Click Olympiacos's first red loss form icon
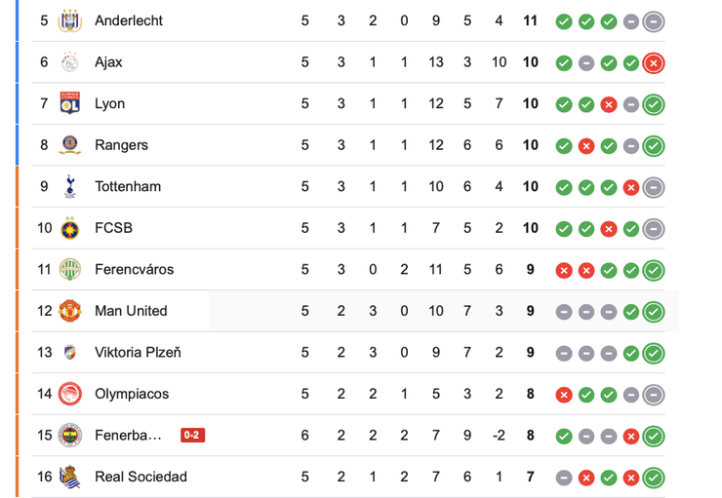The width and height of the screenshot is (722, 498). pos(563,394)
